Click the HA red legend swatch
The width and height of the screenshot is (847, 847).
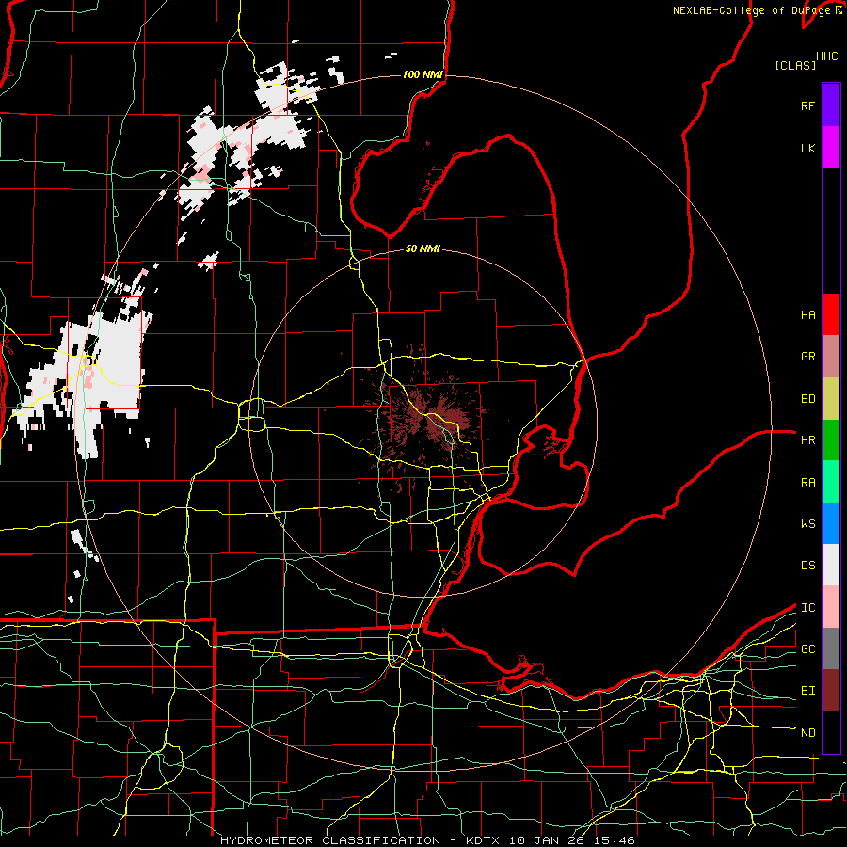831,314
